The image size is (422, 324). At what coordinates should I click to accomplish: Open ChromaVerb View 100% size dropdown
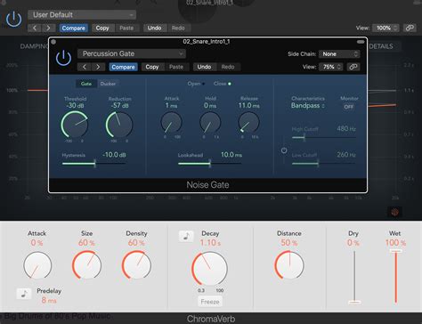click(385, 28)
